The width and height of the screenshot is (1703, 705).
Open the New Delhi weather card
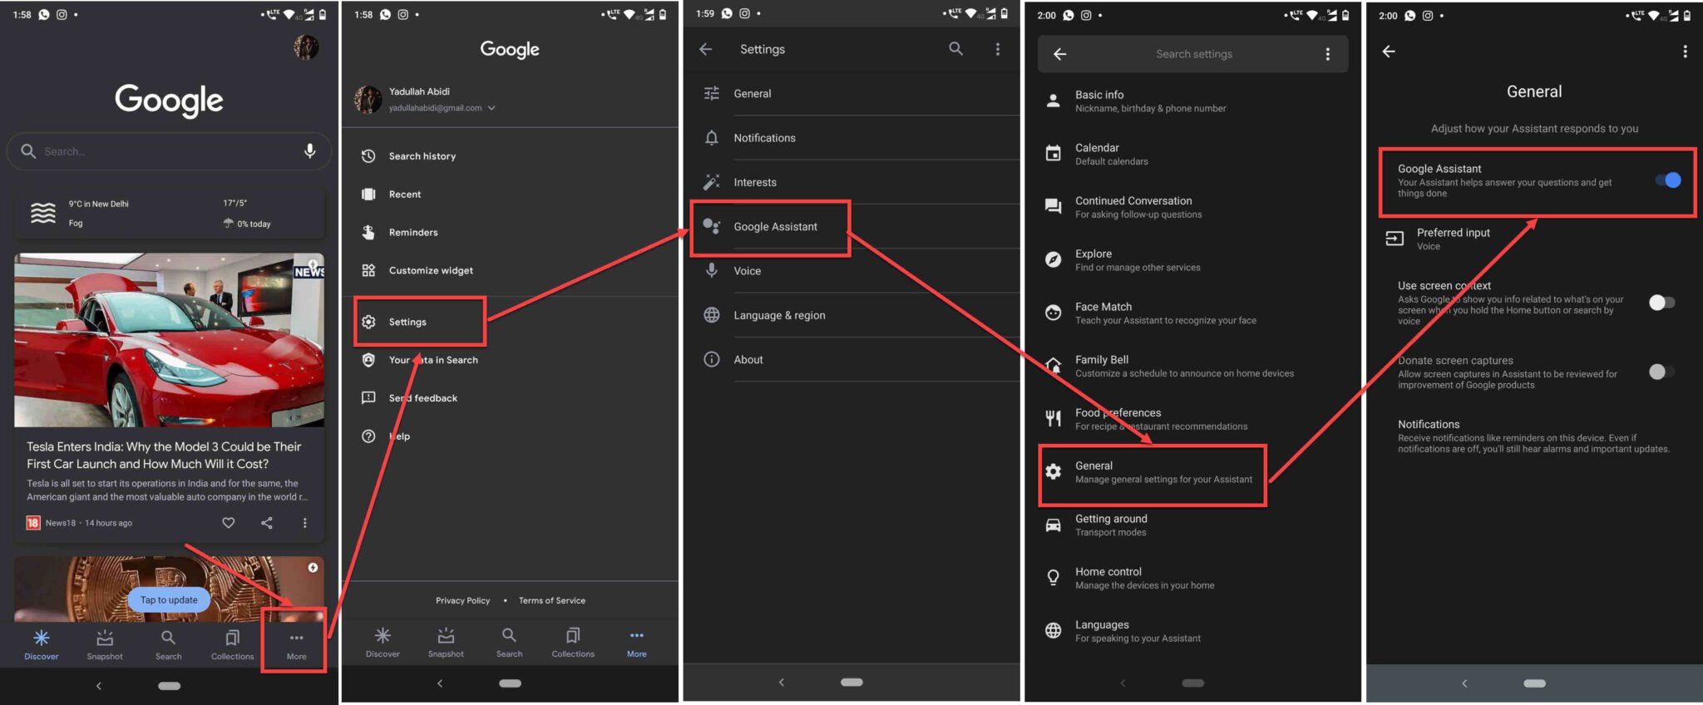[169, 214]
